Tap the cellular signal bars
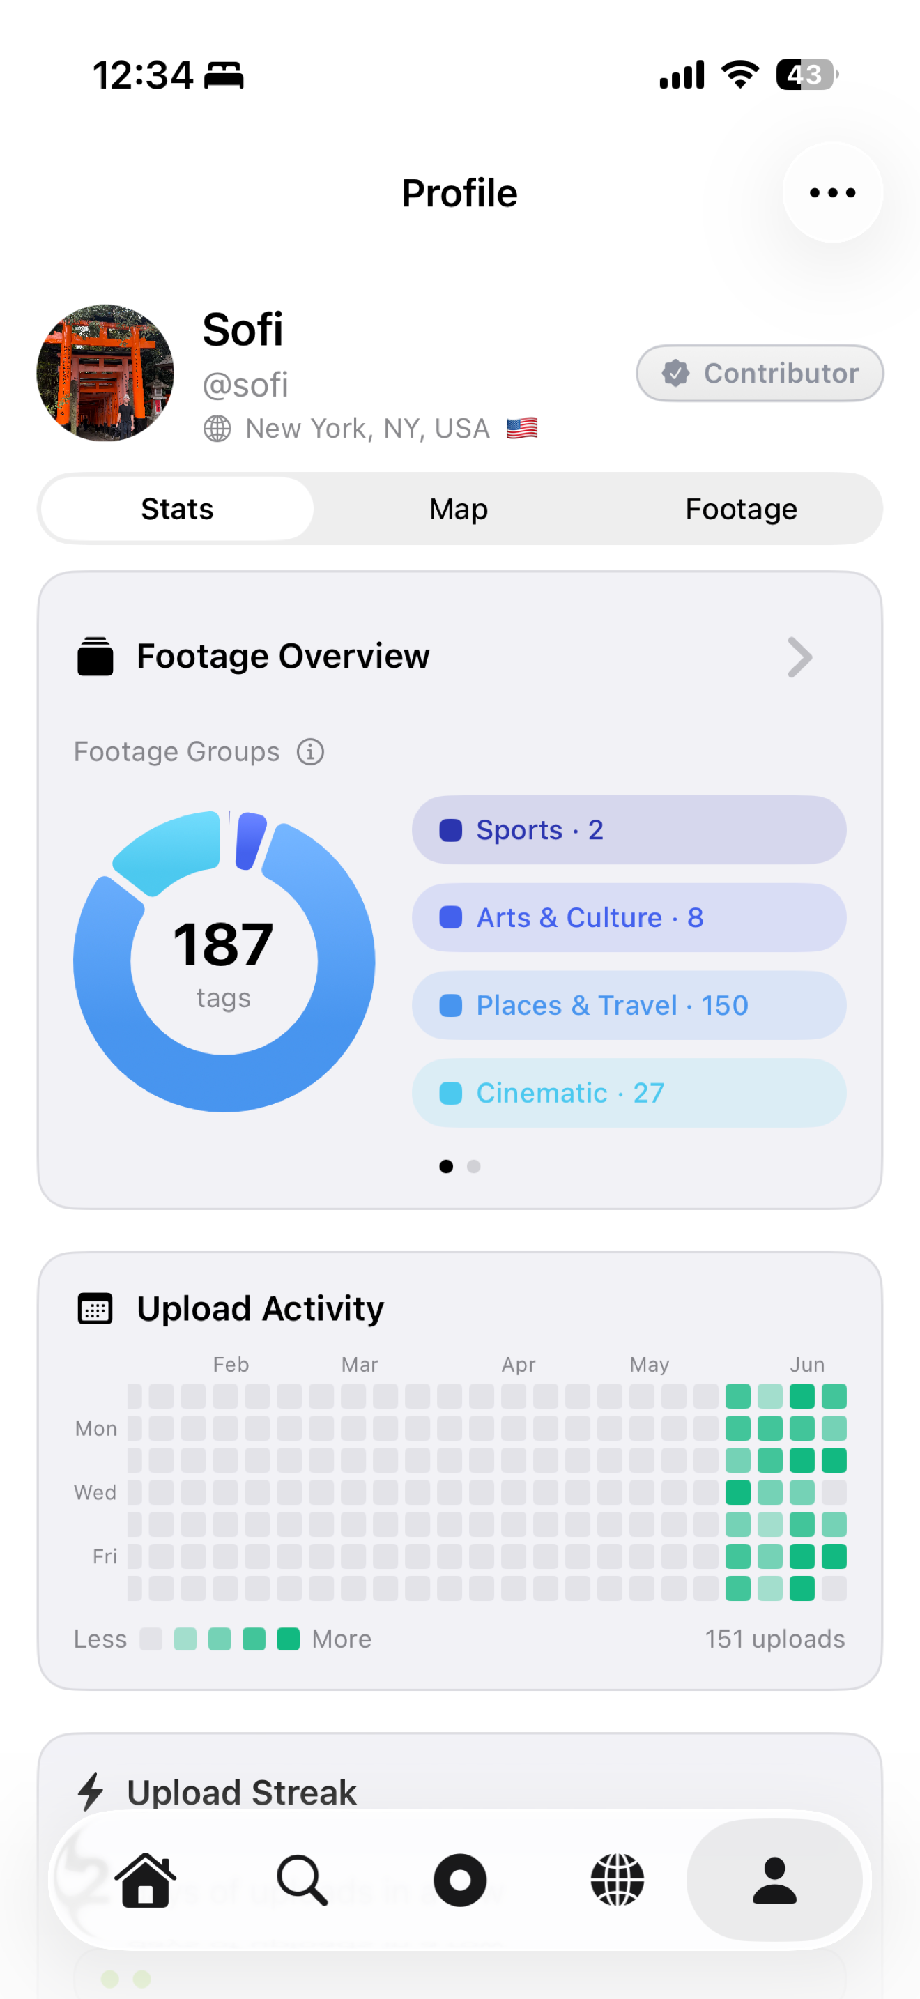Image resolution: width=920 pixels, height=1999 pixels. click(x=682, y=75)
